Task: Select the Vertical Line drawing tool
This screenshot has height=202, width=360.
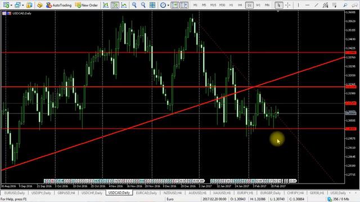Action: tap(298, 5)
